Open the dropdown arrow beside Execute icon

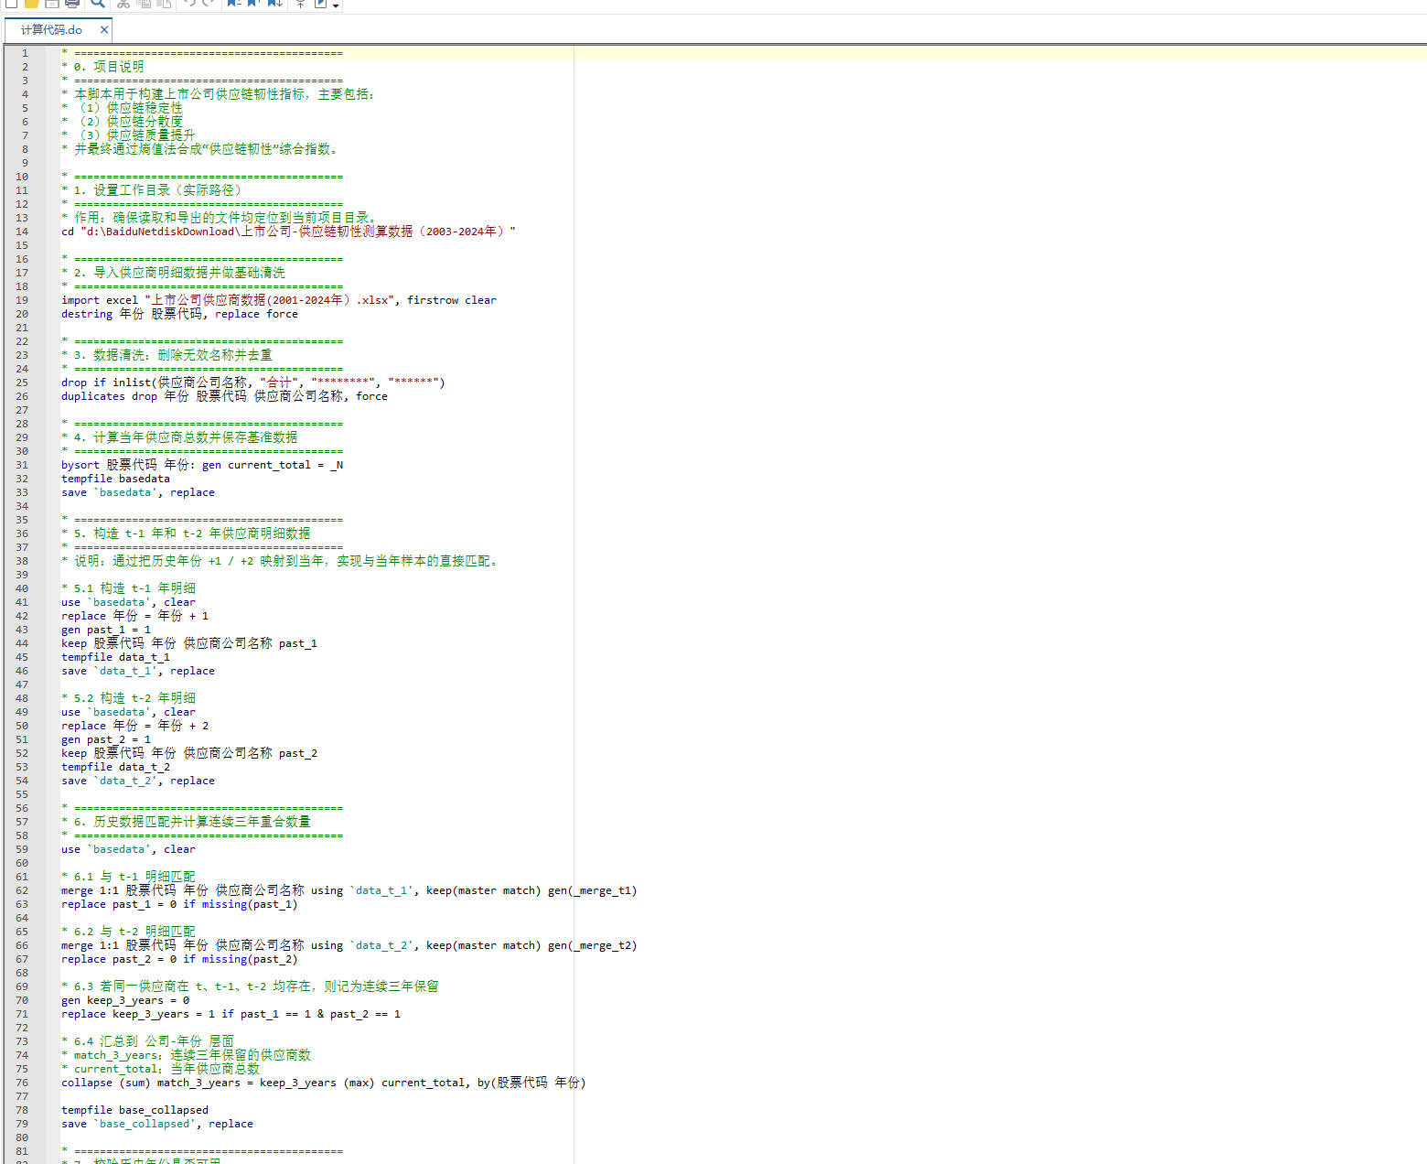click(x=337, y=5)
